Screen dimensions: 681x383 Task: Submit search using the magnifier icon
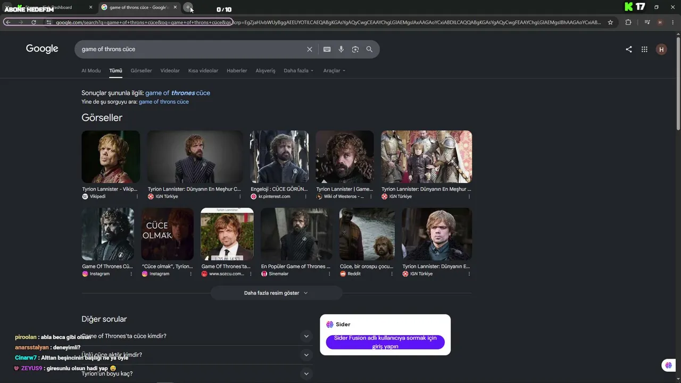(x=369, y=49)
